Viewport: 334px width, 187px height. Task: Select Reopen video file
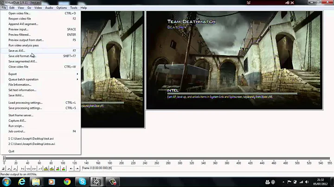click(x=40, y=19)
